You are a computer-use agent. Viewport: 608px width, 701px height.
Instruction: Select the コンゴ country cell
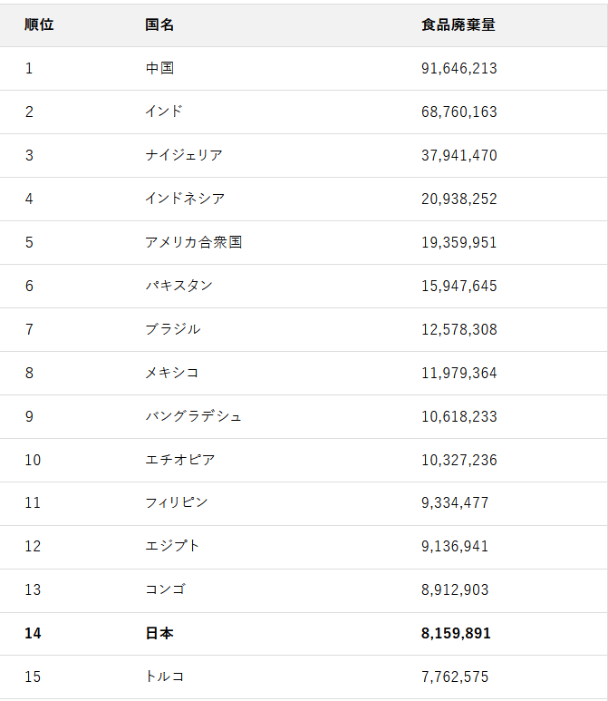coord(165,589)
